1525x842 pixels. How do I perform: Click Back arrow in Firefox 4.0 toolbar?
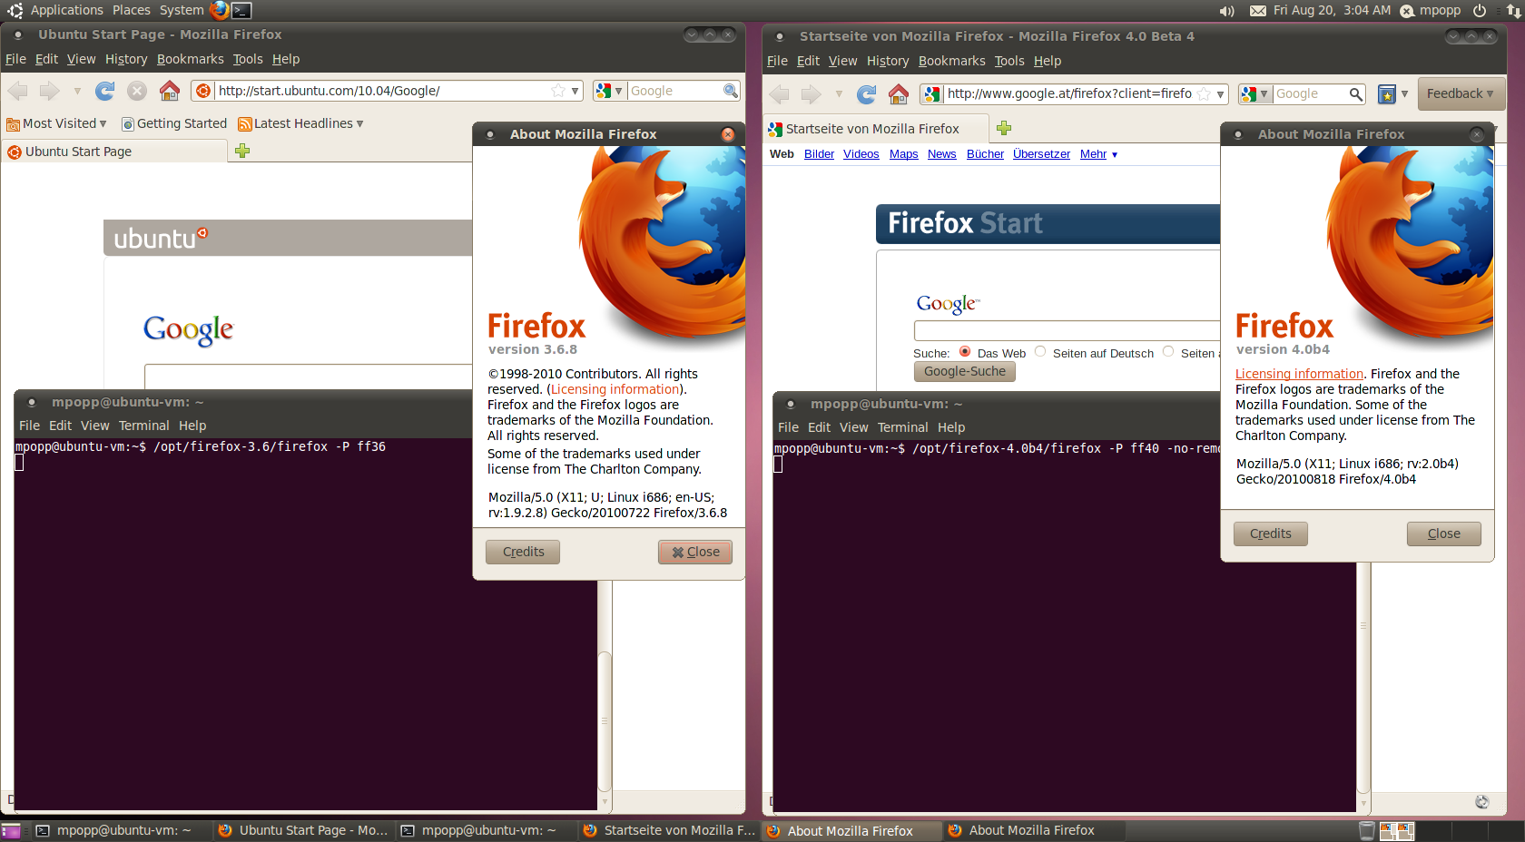(779, 93)
